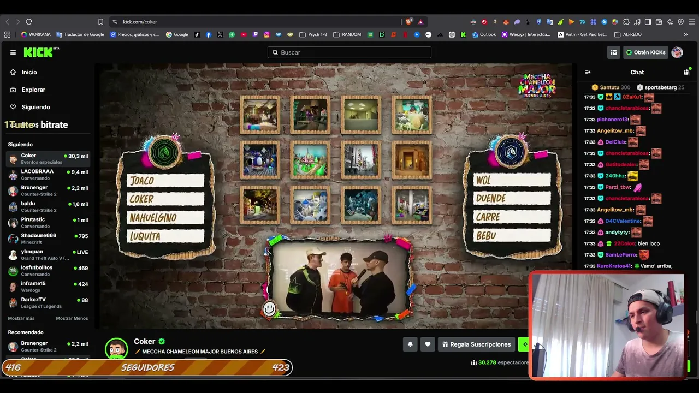Open the Brave wallet icon in toolbar
Viewport: 699px width, 393px height.
(x=659, y=22)
